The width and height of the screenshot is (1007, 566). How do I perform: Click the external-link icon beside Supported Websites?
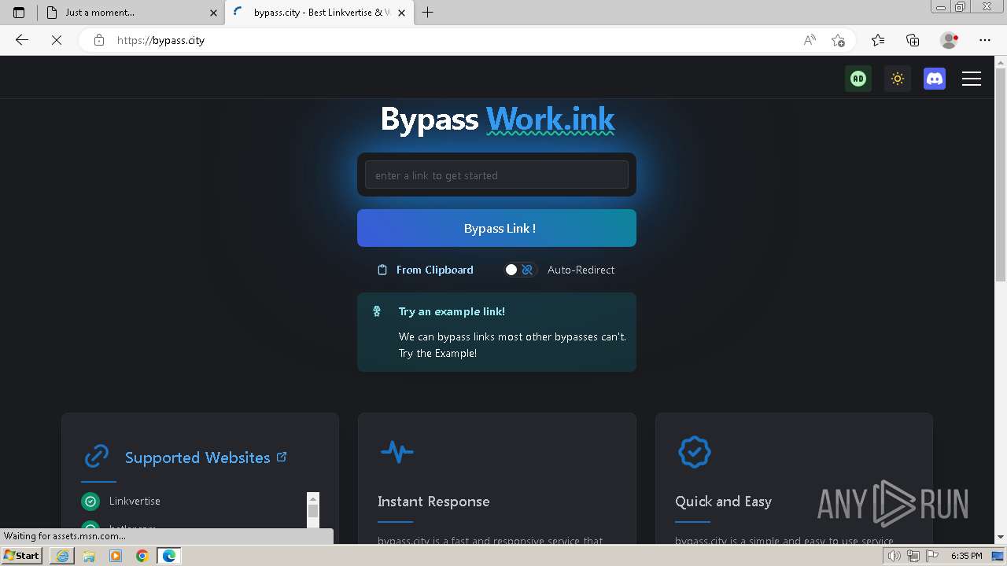point(282,456)
